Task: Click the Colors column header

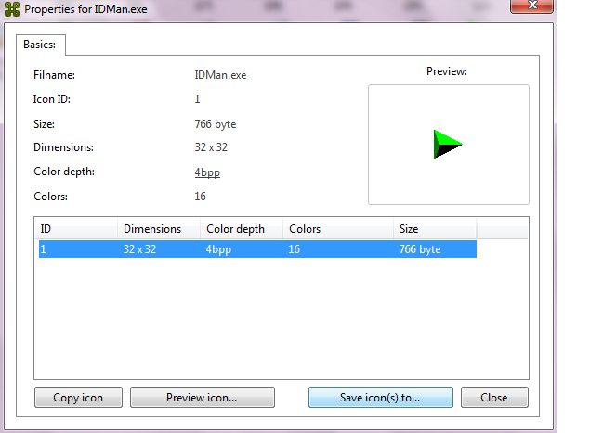Action: (338, 229)
